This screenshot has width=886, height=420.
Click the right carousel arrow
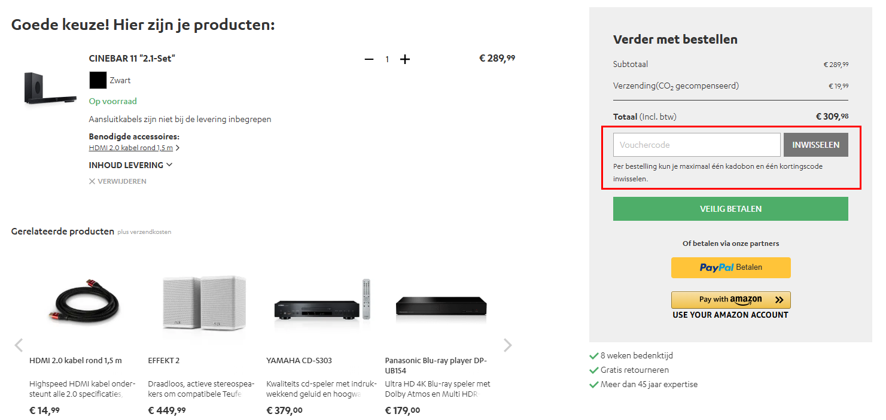(x=507, y=345)
